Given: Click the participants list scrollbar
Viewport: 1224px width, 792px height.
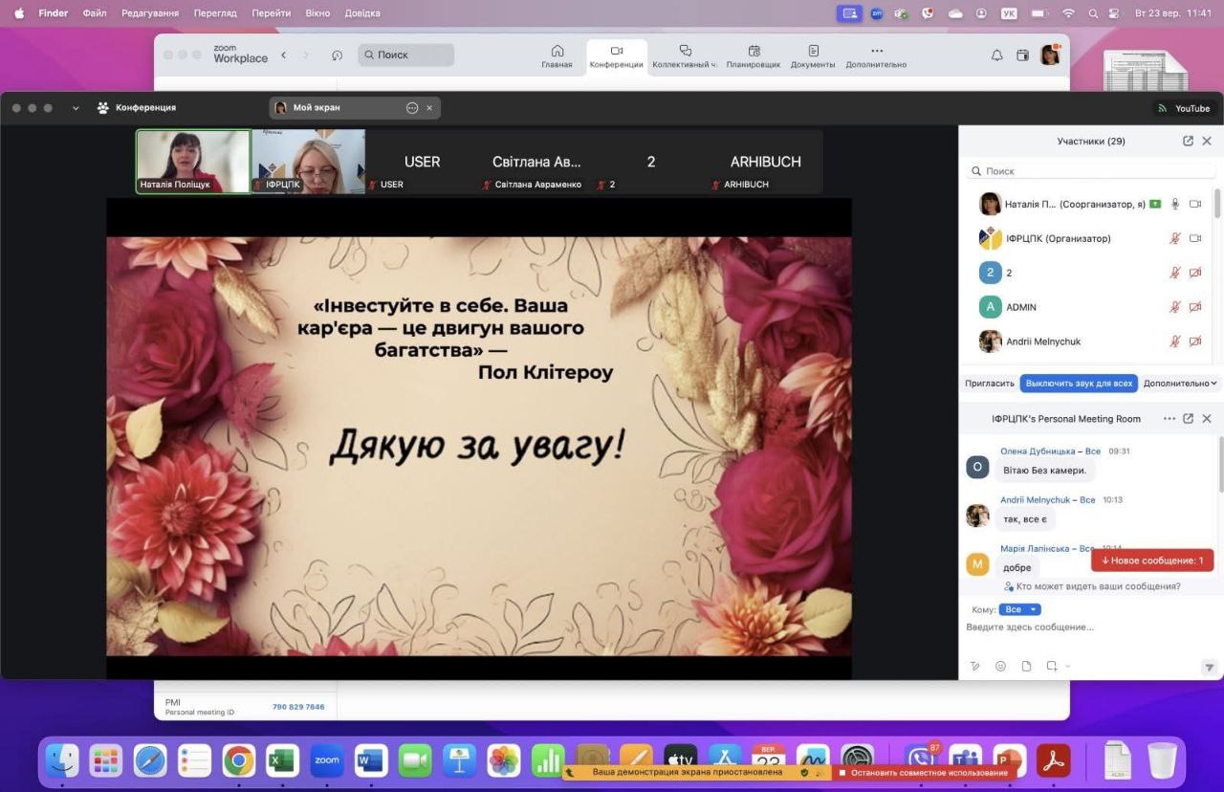Looking at the screenshot, I should [1217, 206].
